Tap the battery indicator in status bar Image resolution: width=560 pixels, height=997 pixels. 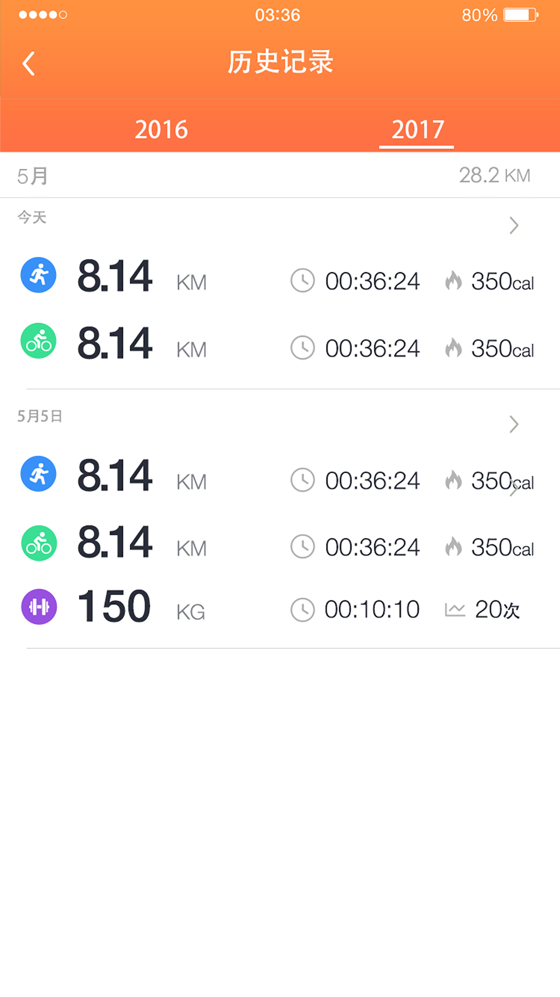pyautogui.click(x=521, y=15)
